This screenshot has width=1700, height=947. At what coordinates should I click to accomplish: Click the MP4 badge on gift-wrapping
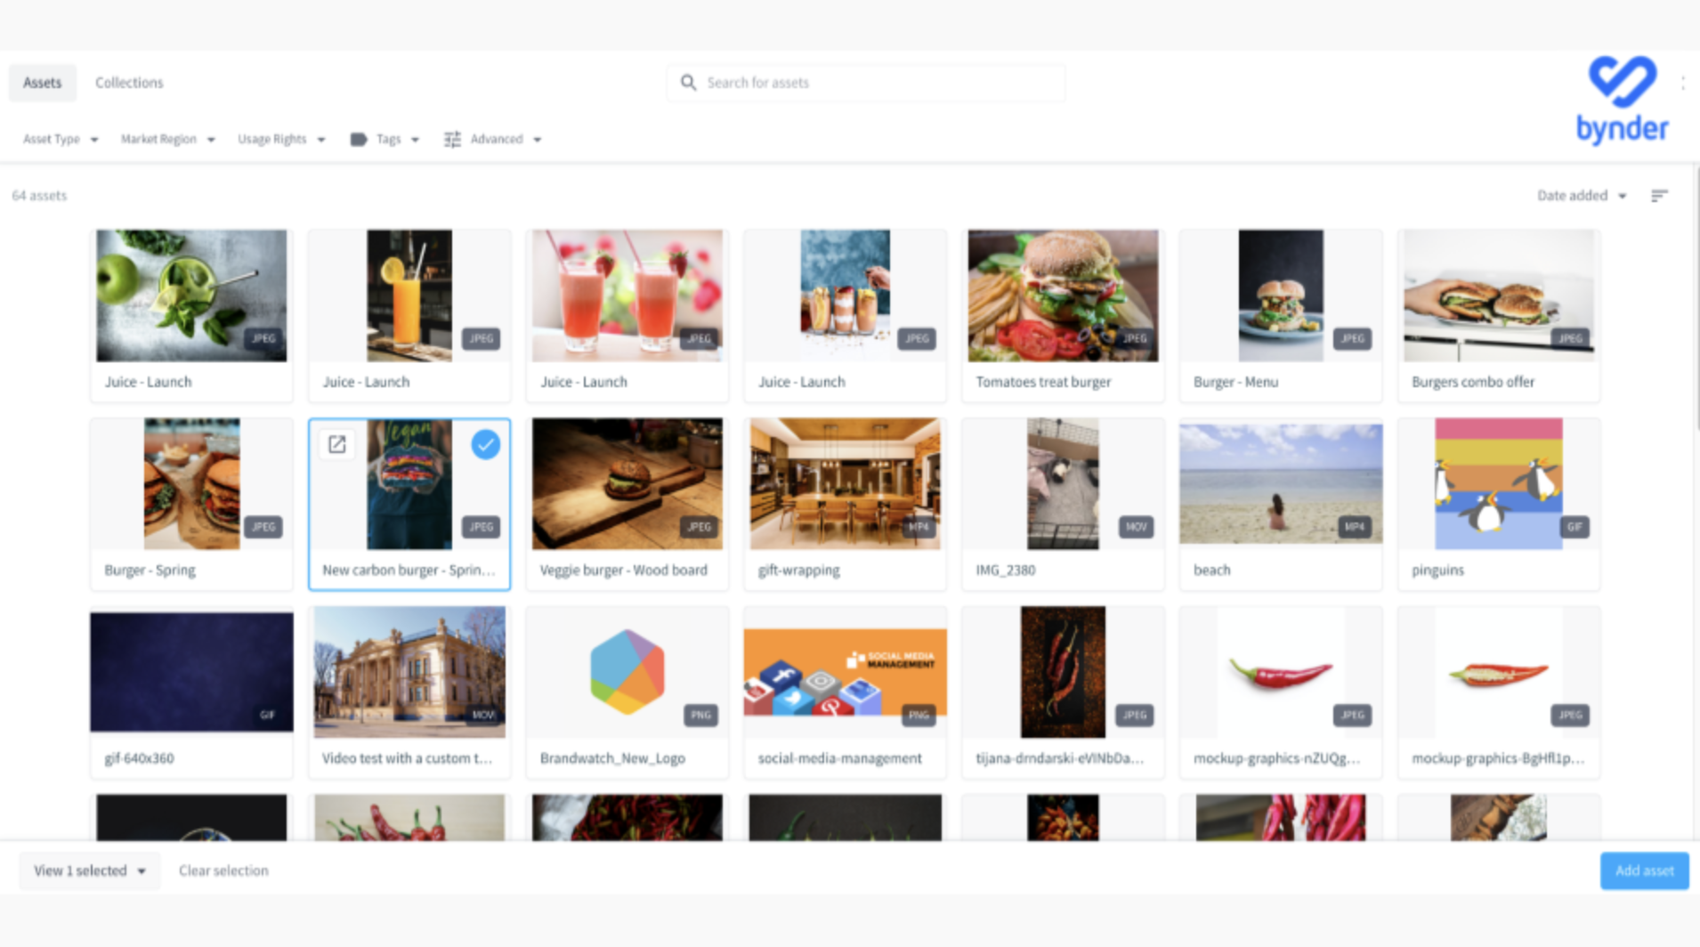pyautogui.click(x=919, y=527)
